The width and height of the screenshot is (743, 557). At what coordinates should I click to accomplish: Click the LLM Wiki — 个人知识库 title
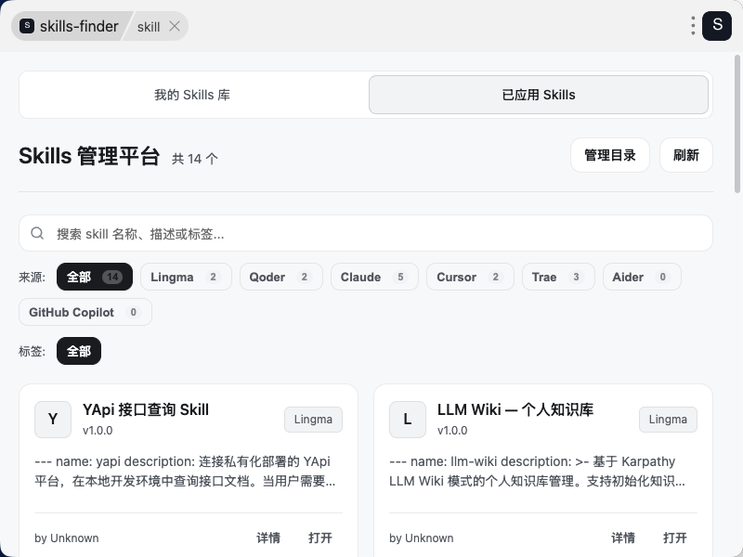pyautogui.click(x=515, y=409)
